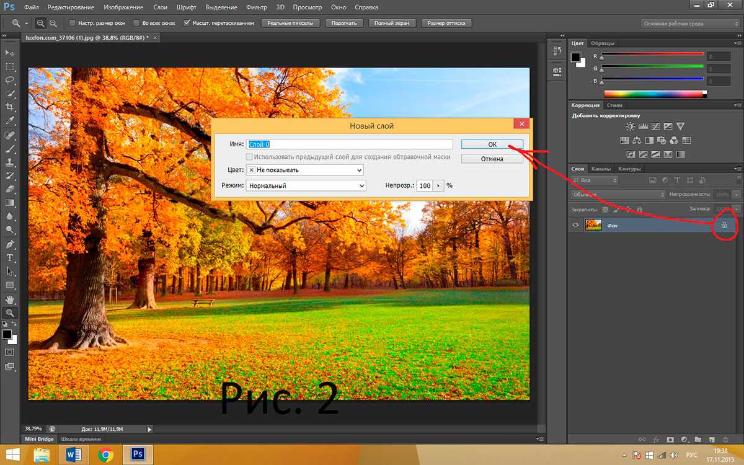The height and width of the screenshot is (465, 744).
Task: Uncheck Масшт. перетаскиванием option
Action: pos(187,23)
